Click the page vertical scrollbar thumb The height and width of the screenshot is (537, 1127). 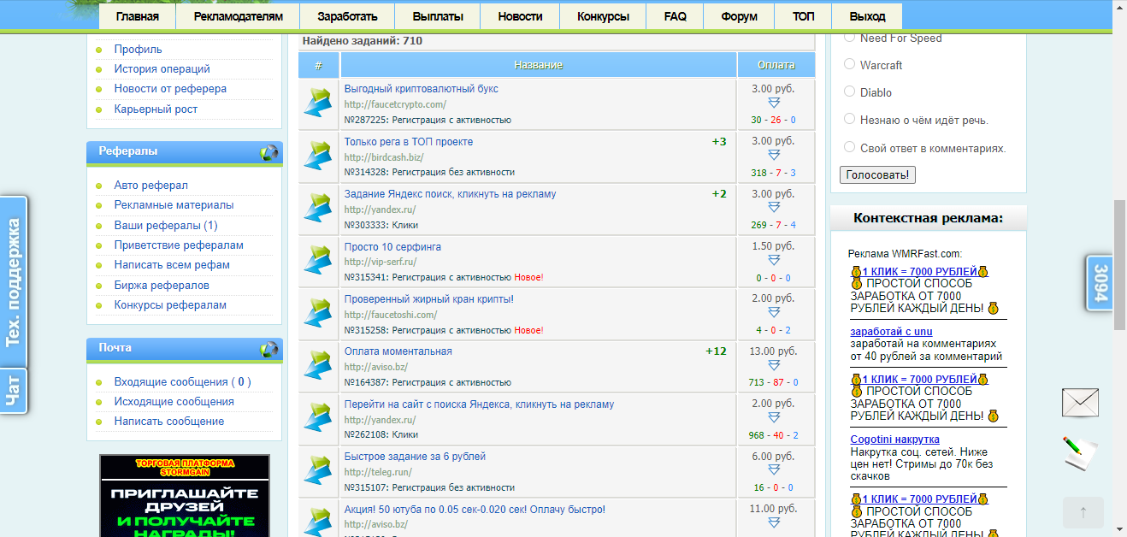point(1119,265)
